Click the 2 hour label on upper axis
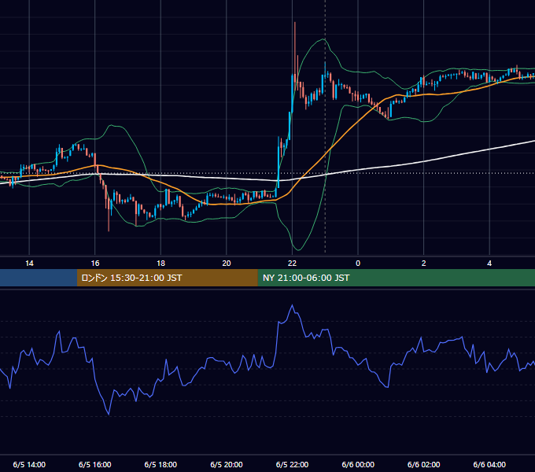This screenshot has width=535, height=472. 424,264
